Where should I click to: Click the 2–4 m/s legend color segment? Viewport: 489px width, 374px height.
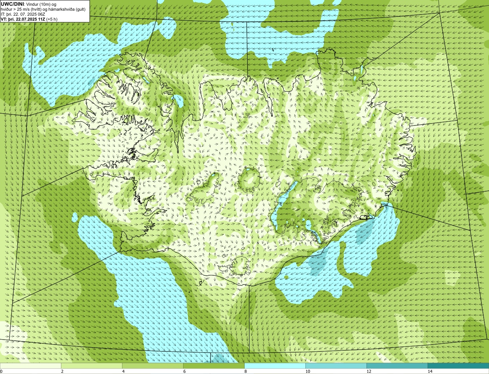pyautogui.click(x=92, y=366)
